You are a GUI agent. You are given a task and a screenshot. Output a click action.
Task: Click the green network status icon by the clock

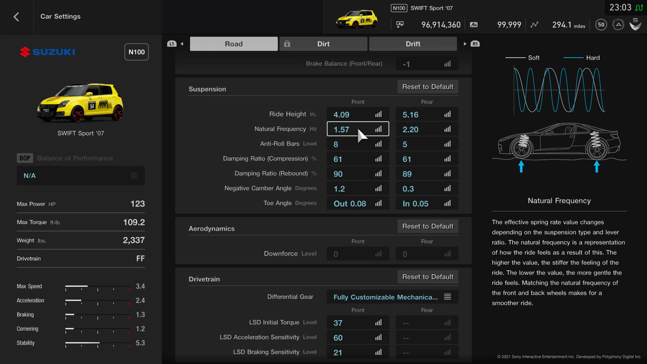pyautogui.click(x=639, y=8)
